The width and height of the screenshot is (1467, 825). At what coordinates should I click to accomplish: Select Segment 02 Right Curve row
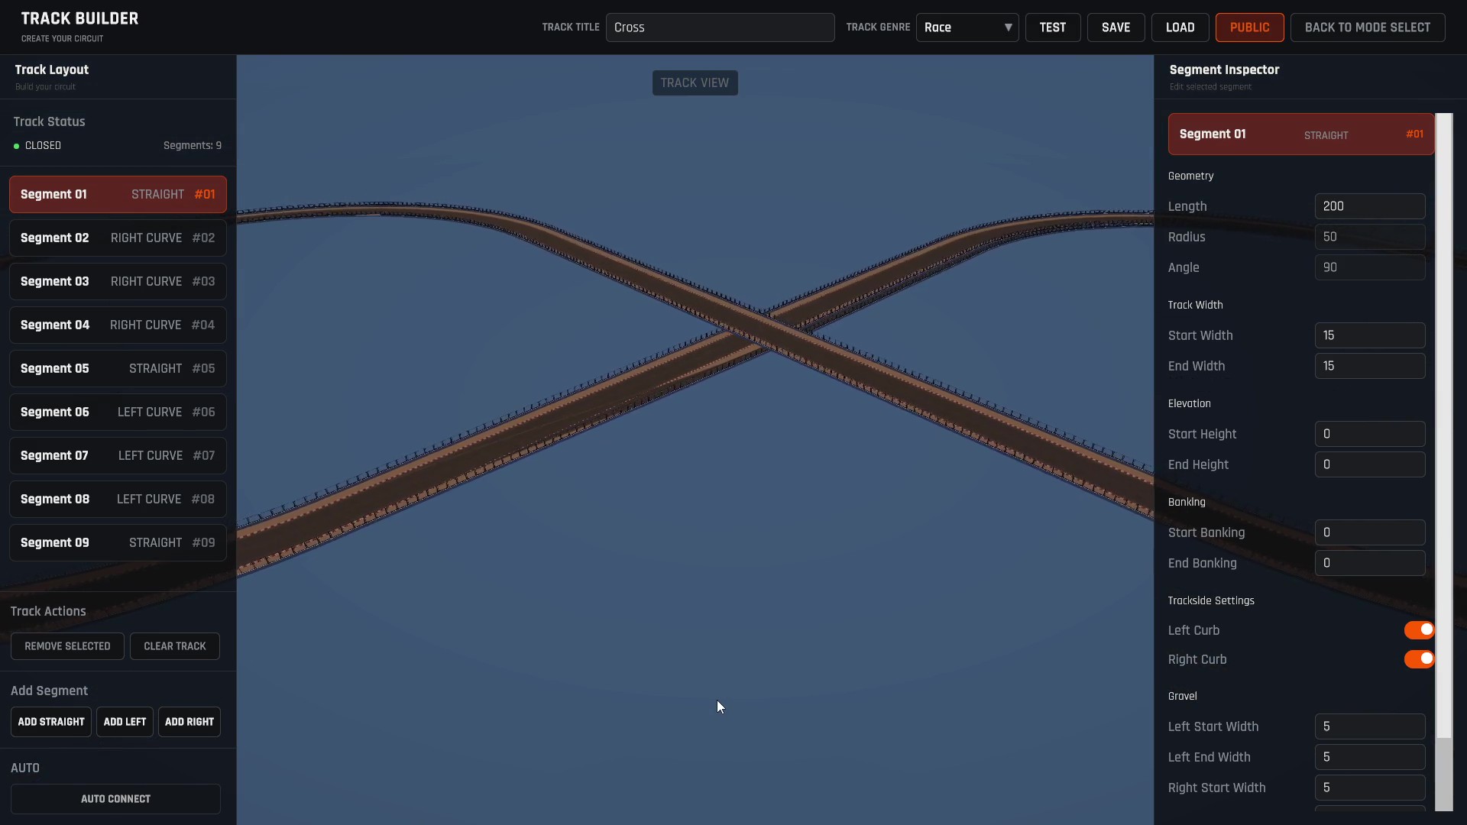tap(118, 238)
